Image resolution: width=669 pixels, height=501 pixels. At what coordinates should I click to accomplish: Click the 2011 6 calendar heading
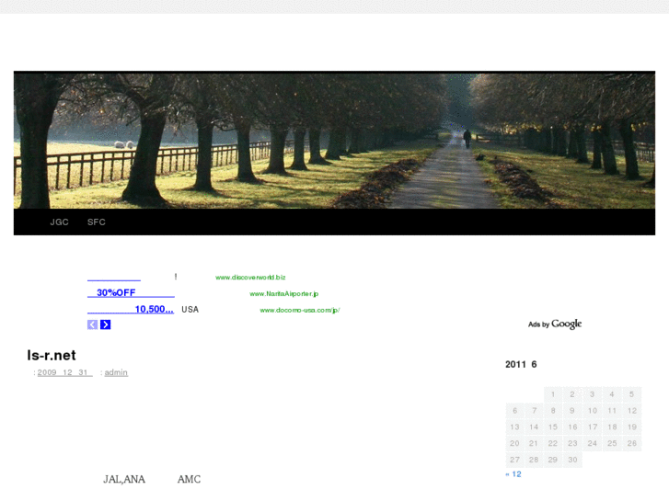[521, 365]
